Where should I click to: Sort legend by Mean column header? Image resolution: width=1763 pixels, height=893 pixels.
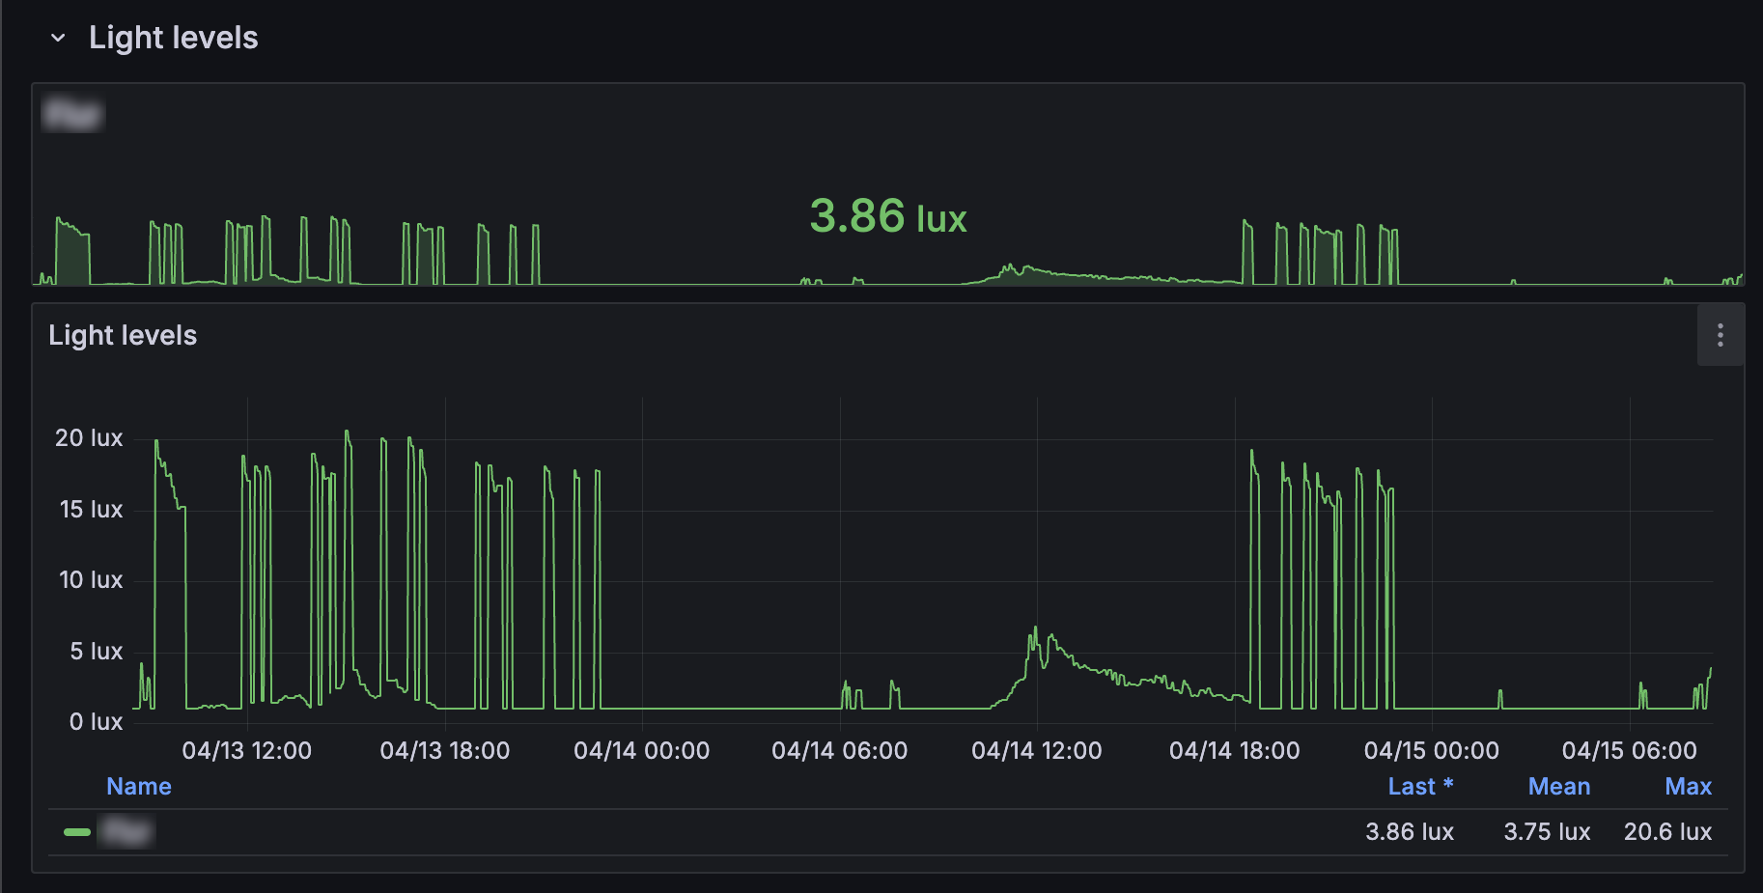click(x=1558, y=787)
